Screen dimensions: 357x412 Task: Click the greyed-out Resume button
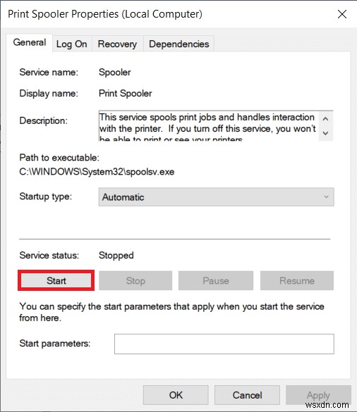[x=297, y=280]
